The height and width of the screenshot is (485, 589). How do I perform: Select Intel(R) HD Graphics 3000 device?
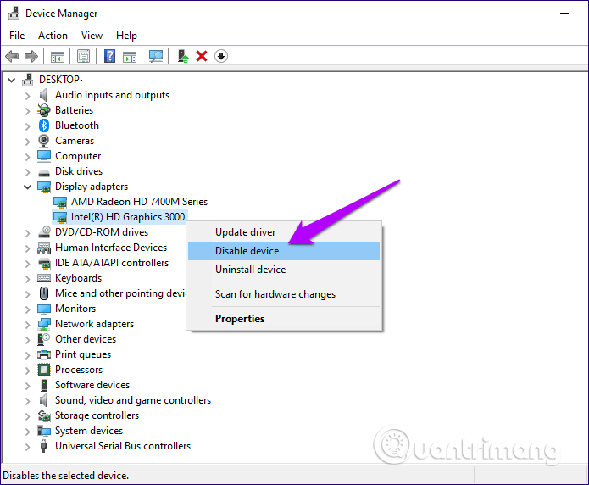point(128,217)
